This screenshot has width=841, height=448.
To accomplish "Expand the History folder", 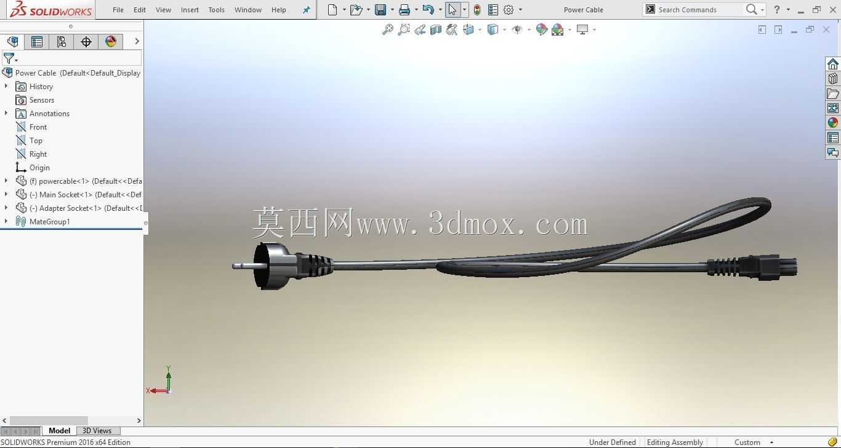I will point(6,86).
